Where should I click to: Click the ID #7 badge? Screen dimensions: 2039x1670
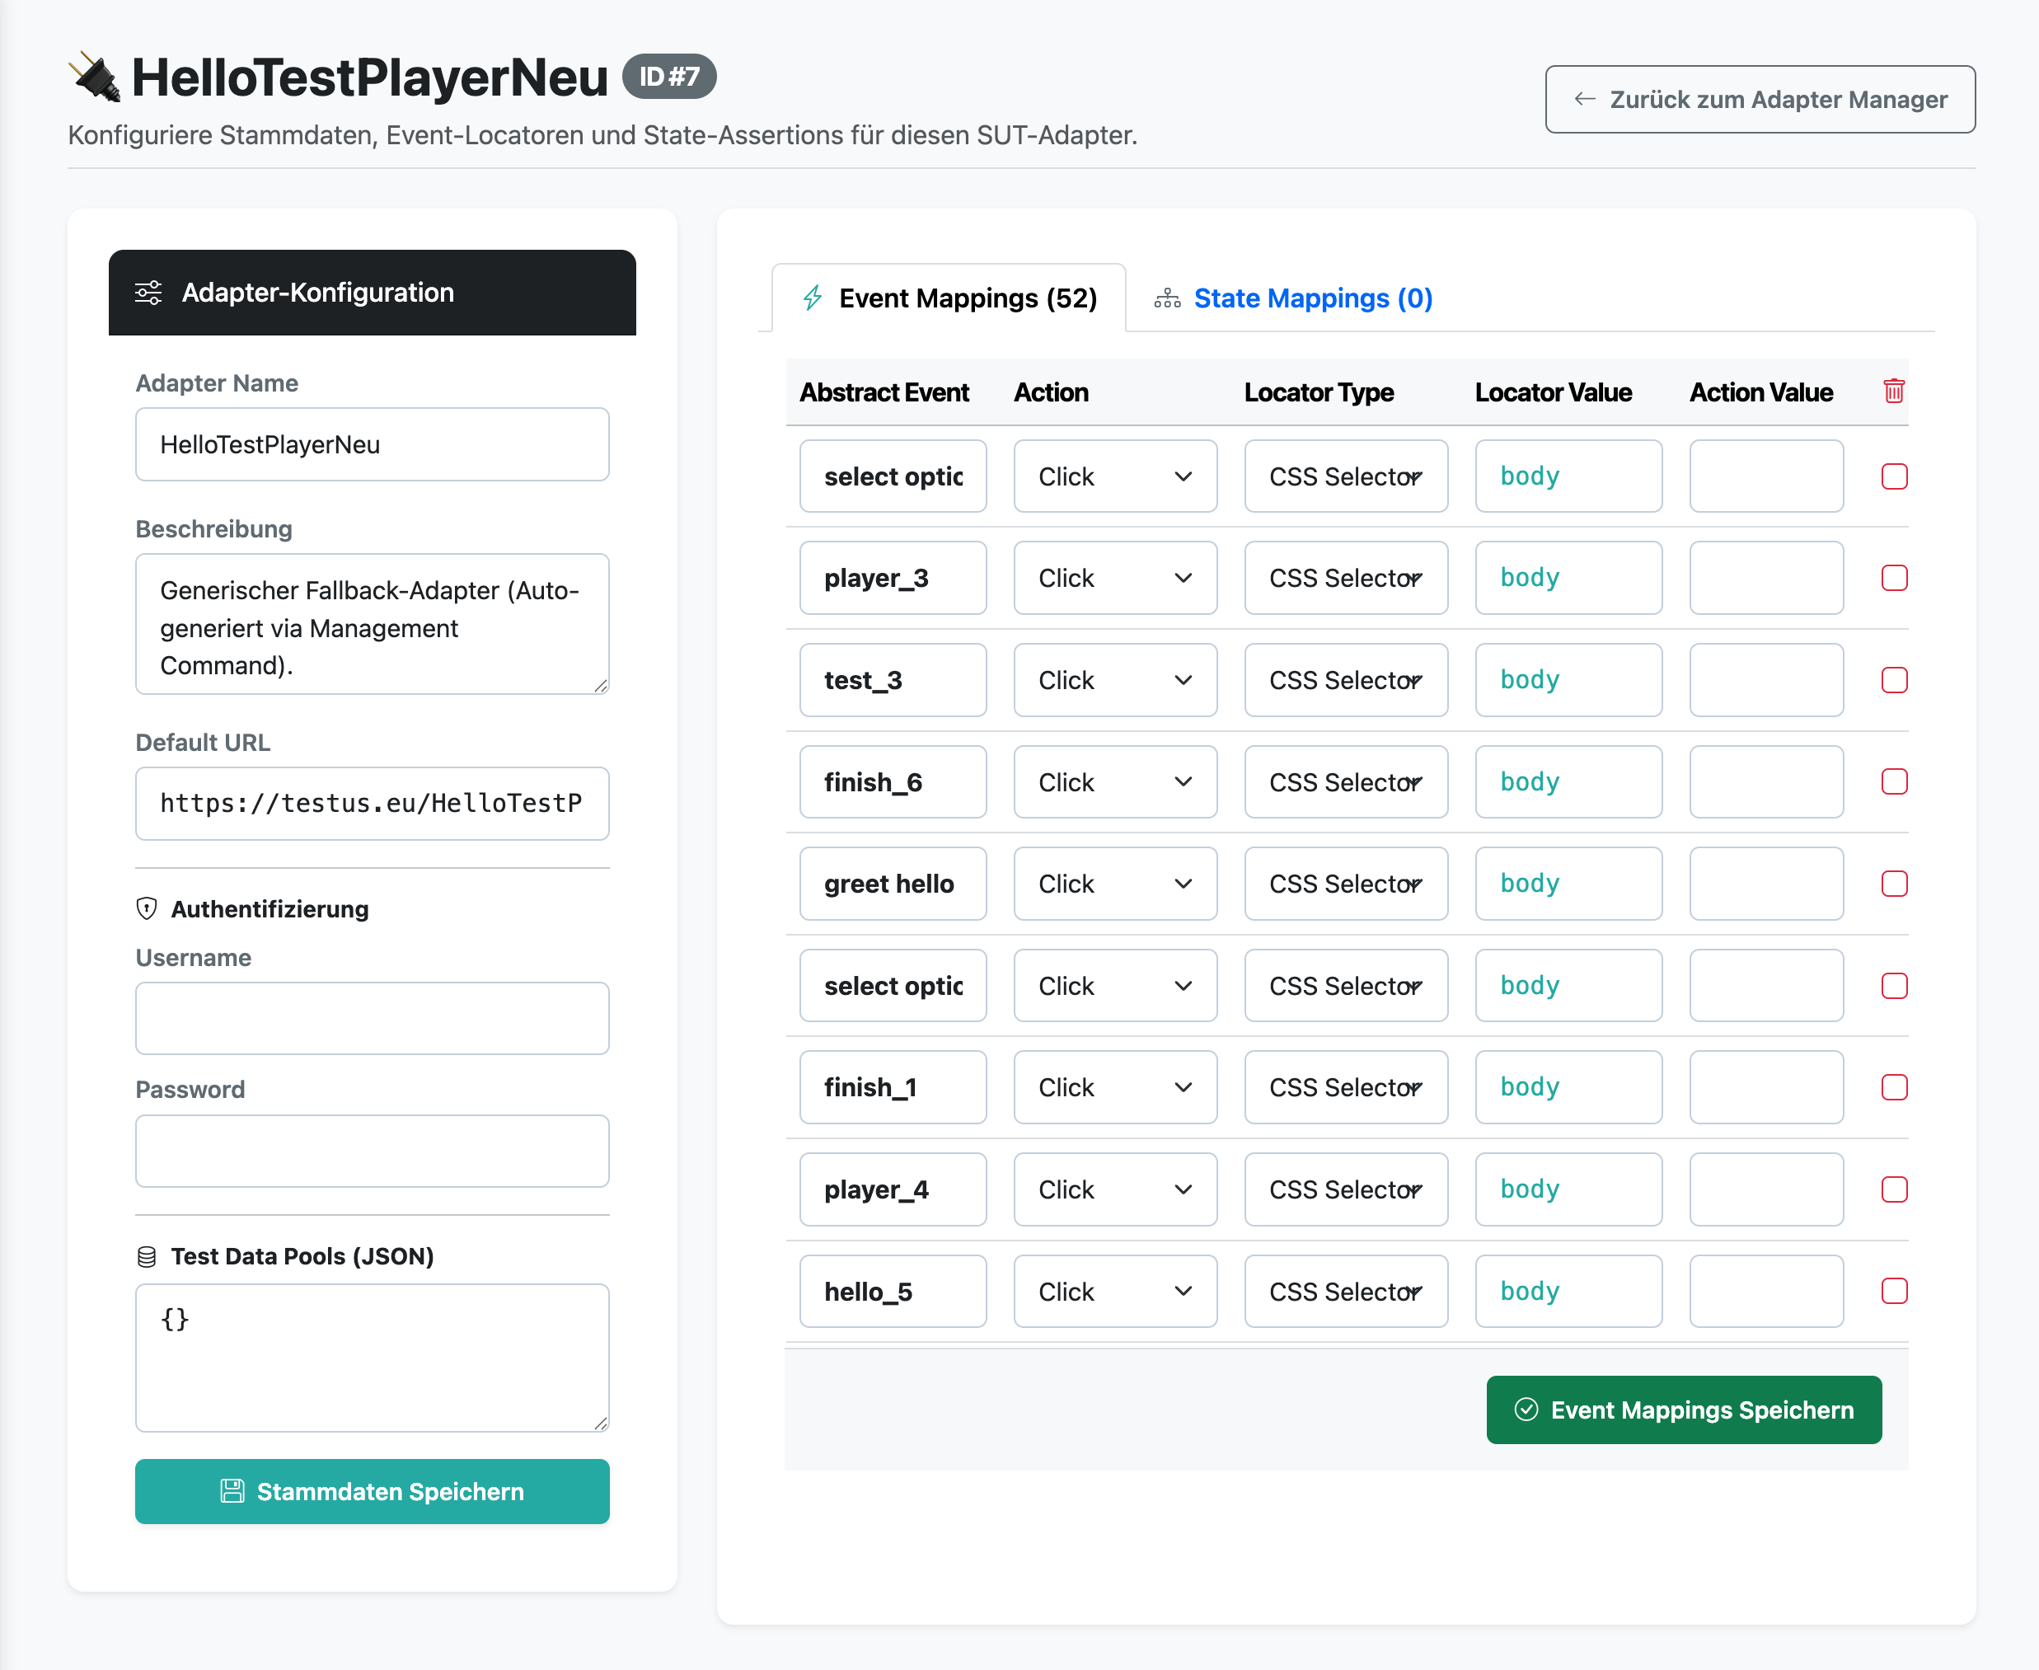click(669, 77)
